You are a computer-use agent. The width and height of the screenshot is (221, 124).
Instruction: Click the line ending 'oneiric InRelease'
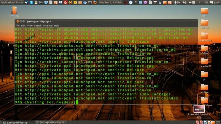pyautogui.click(x=82, y=42)
